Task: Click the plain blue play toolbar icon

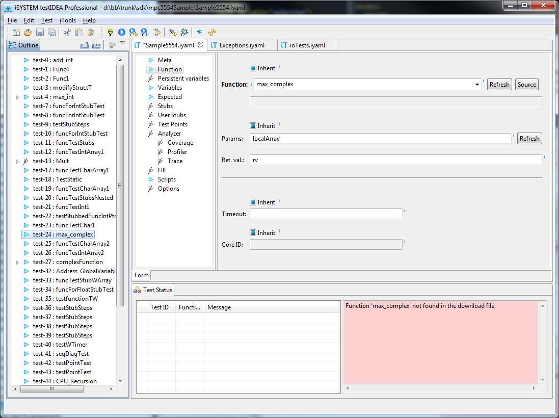Action: (x=122, y=33)
